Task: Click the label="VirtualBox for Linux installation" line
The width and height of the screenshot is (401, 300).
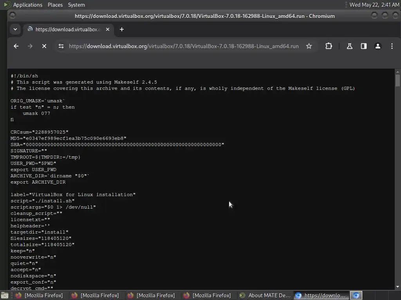Action: pos(73,195)
